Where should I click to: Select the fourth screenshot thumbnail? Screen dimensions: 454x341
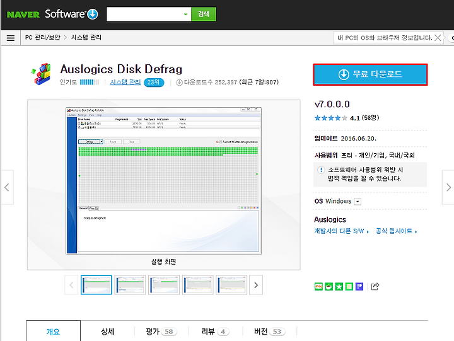198,285
